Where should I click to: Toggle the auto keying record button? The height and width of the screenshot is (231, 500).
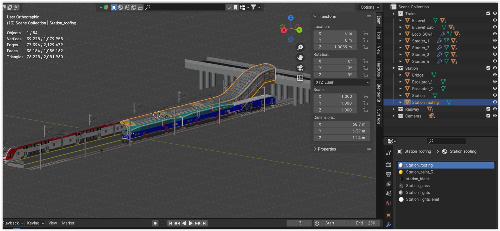tap(155, 223)
